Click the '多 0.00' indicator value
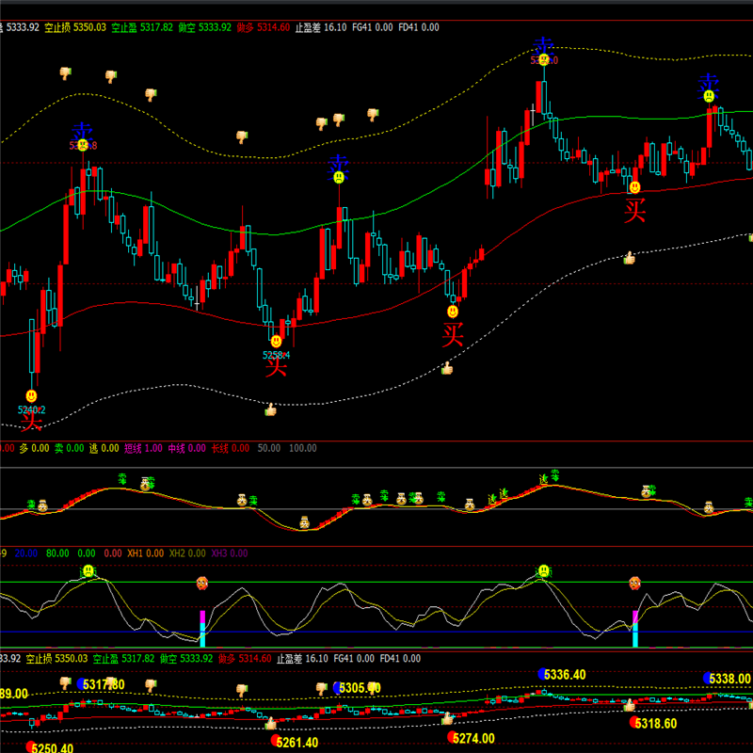Viewport: 753px width, 753px height. [34, 448]
